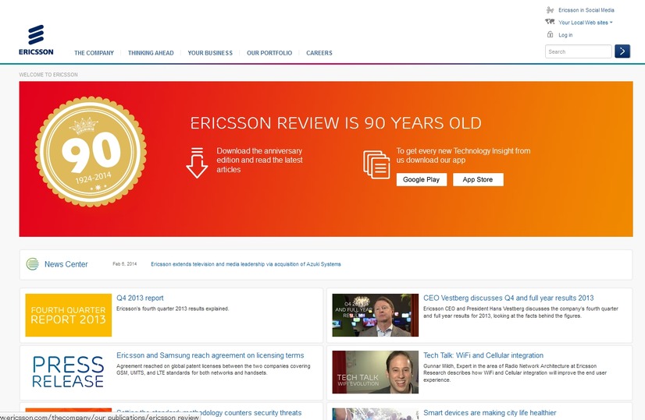Play CEO Vestberg video thumbnail

click(x=375, y=315)
